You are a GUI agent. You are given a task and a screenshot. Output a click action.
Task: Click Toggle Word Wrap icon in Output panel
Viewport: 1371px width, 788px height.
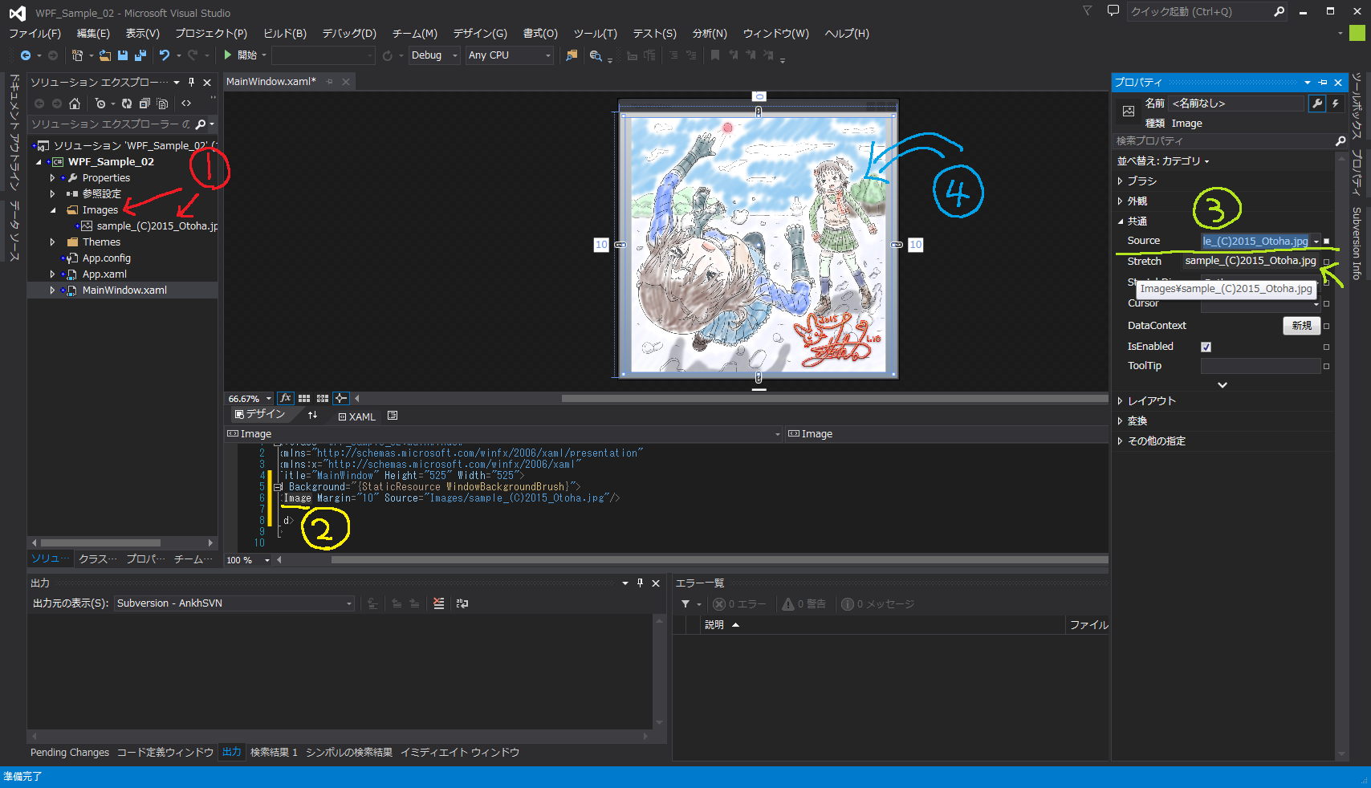(462, 603)
